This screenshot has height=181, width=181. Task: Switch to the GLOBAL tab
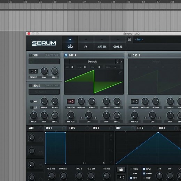click(118, 43)
